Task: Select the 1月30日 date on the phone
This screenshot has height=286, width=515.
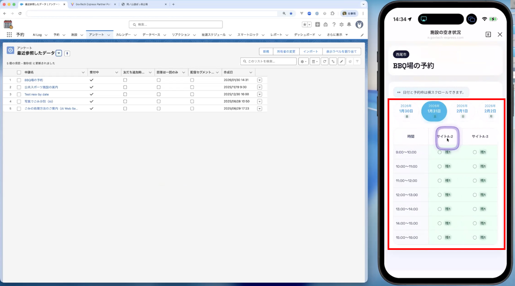Action: [x=406, y=111]
